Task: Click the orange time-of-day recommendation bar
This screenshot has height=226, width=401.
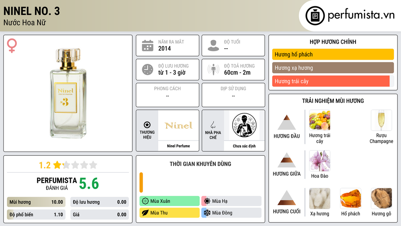Action: (141, 182)
